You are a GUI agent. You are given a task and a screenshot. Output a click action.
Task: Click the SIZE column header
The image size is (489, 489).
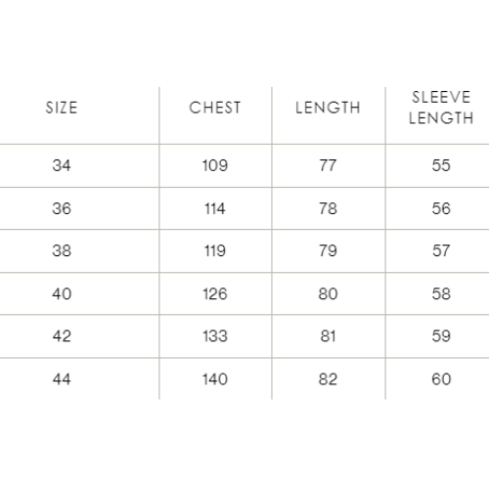[x=62, y=108]
